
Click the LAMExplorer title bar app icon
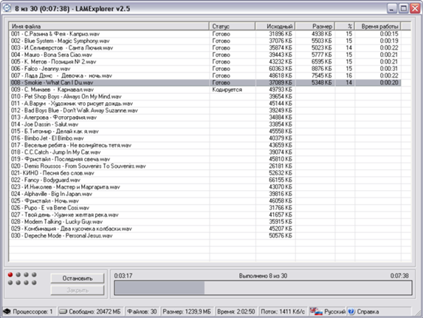(7, 8)
